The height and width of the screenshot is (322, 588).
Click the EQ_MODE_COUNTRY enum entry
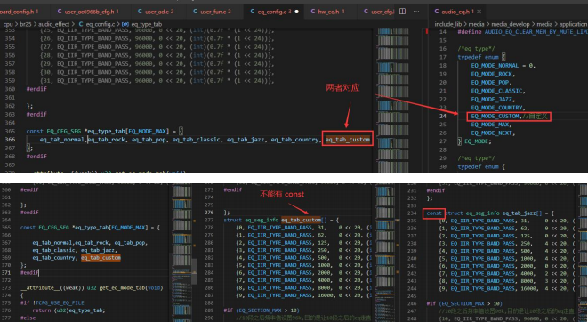coord(497,108)
